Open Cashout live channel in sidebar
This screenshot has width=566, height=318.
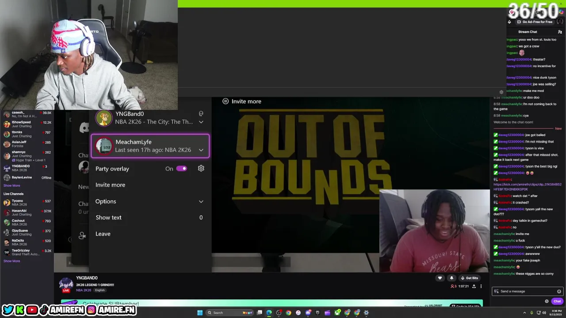(27, 223)
